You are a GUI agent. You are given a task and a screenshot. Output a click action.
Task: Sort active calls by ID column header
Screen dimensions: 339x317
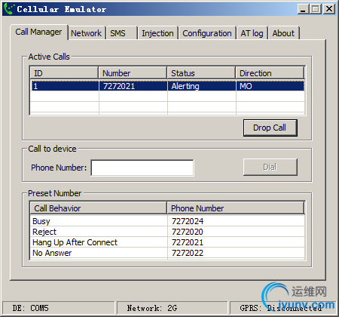64,73
